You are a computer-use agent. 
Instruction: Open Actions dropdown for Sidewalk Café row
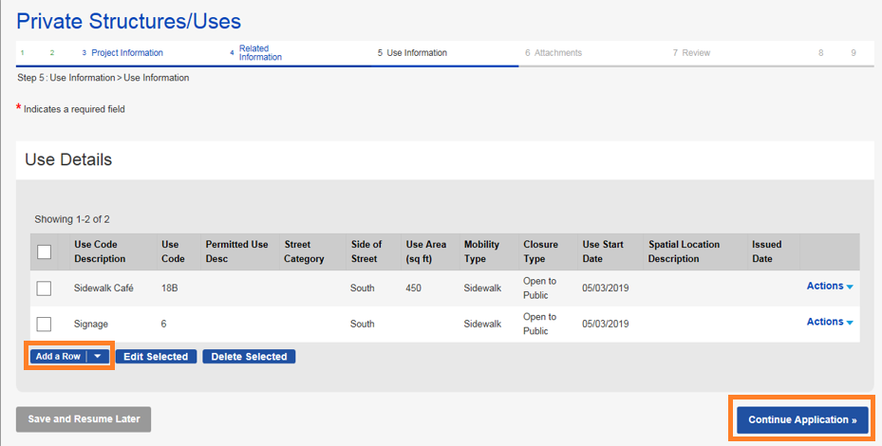coord(829,286)
